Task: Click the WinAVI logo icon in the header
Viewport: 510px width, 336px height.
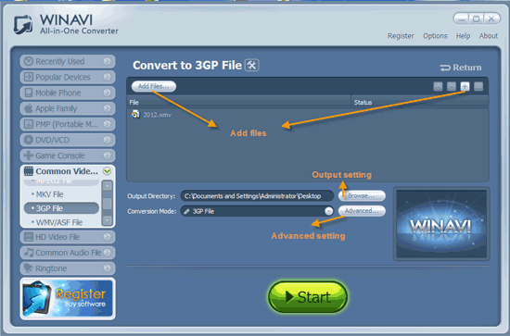Action: click(23, 25)
